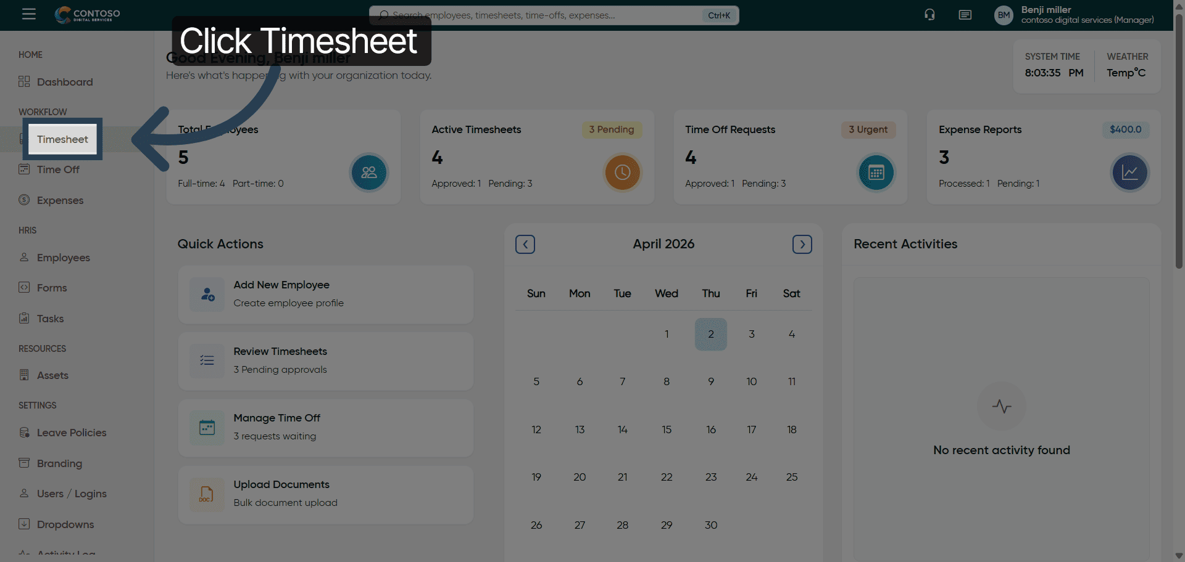1185x562 pixels.
Task: Open the headset support icon
Action: 929,15
